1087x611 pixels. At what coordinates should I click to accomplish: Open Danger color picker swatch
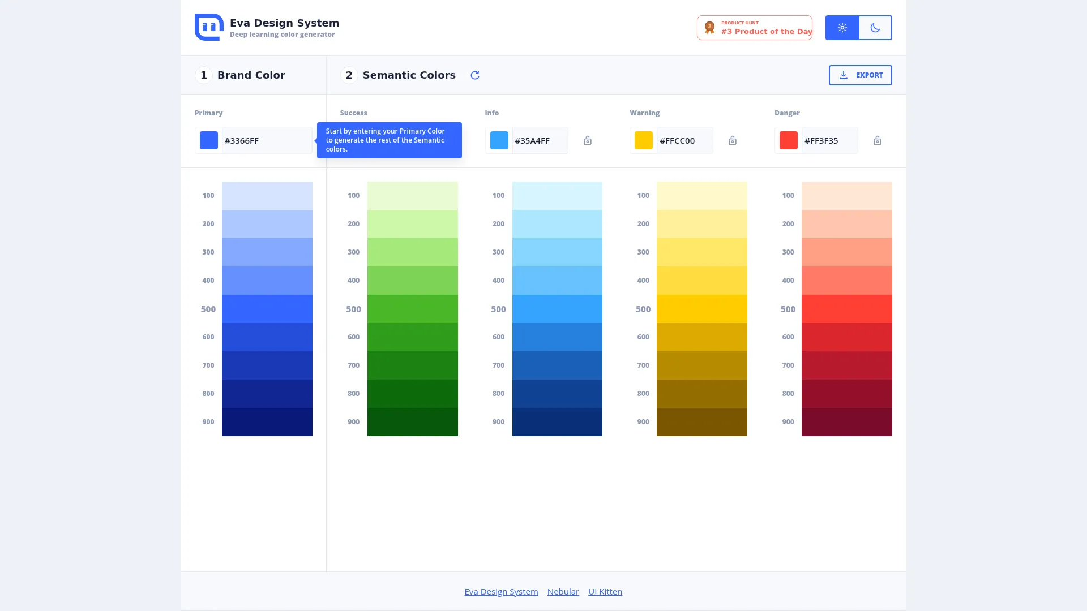click(x=789, y=140)
